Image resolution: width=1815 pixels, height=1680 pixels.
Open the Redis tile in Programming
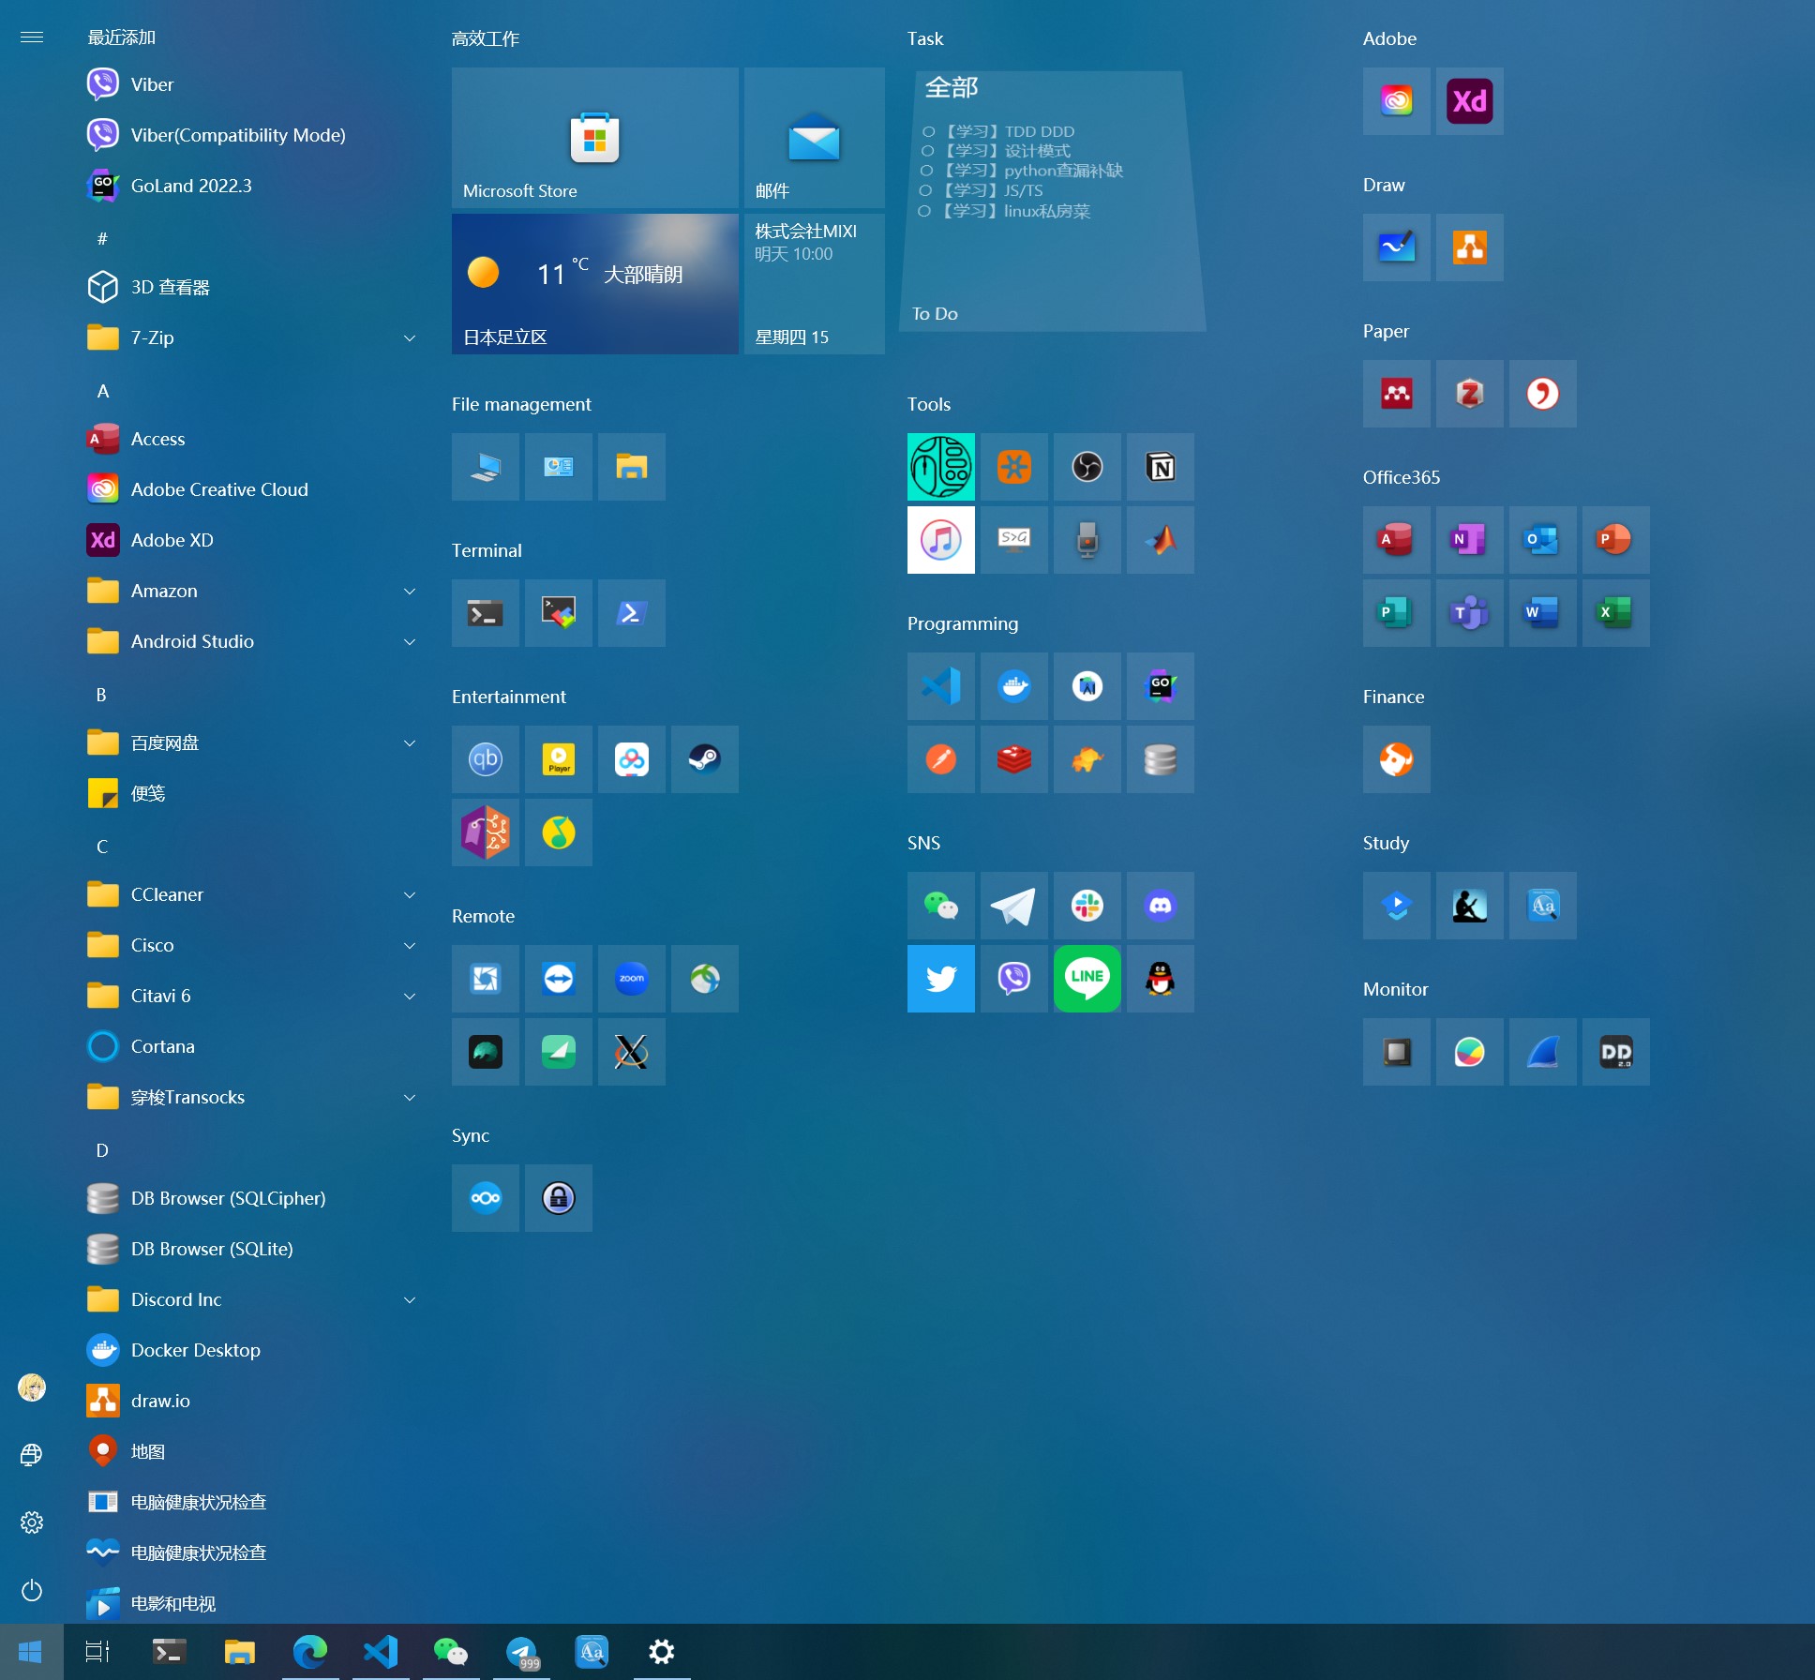(x=1013, y=759)
